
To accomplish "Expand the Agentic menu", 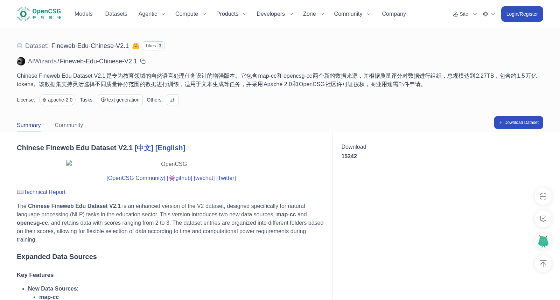I will pyautogui.click(x=152, y=14).
